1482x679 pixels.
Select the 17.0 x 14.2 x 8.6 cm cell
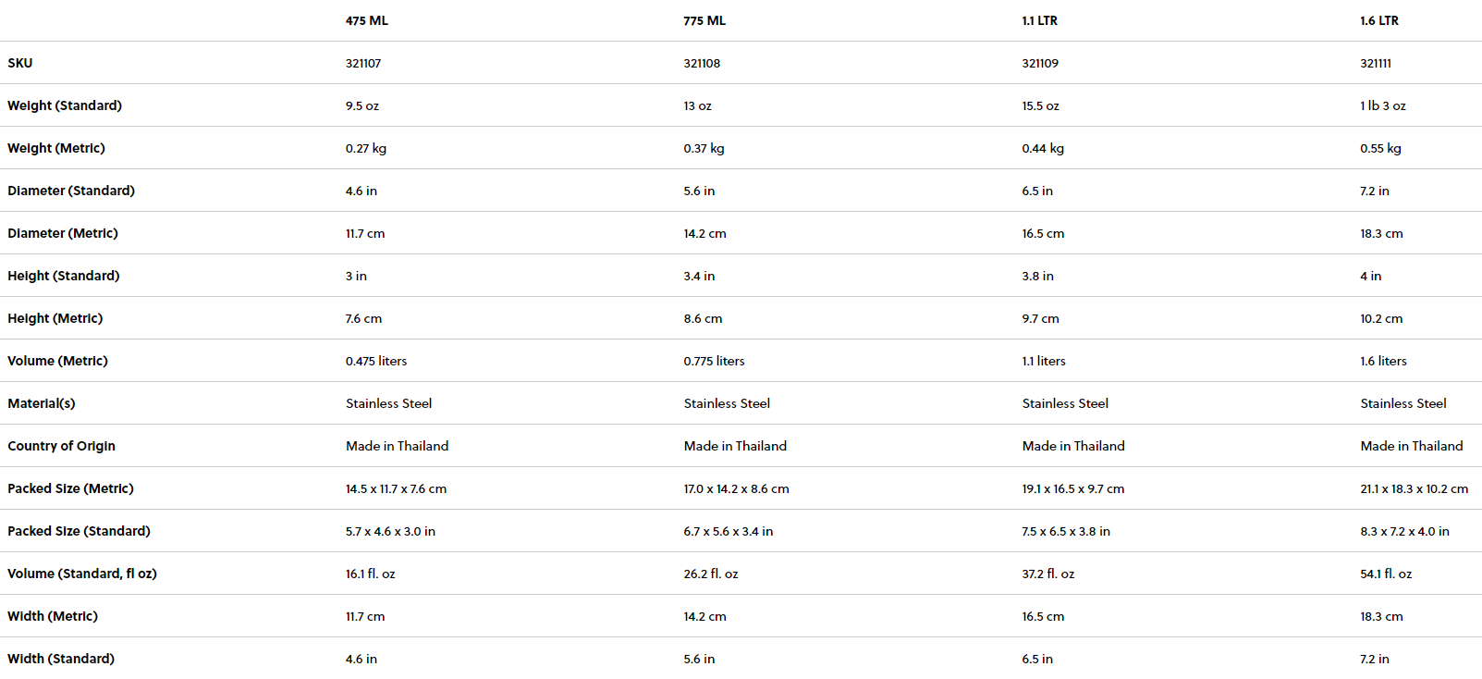pos(736,488)
